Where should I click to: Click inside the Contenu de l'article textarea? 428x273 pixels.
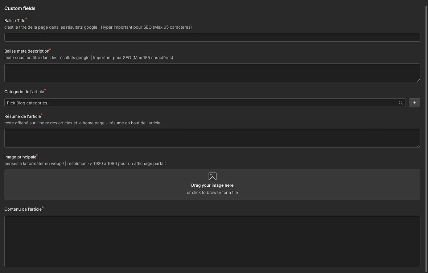point(212,241)
